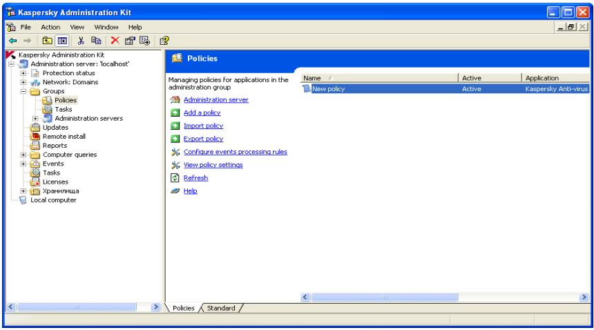Click the Refresh icon in task pane
594x330 pixels.
[x=175, y=178]
